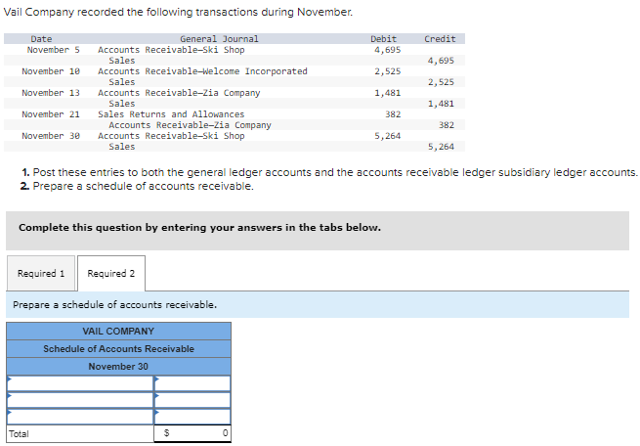Click the General Journal column header

[219, 39]
